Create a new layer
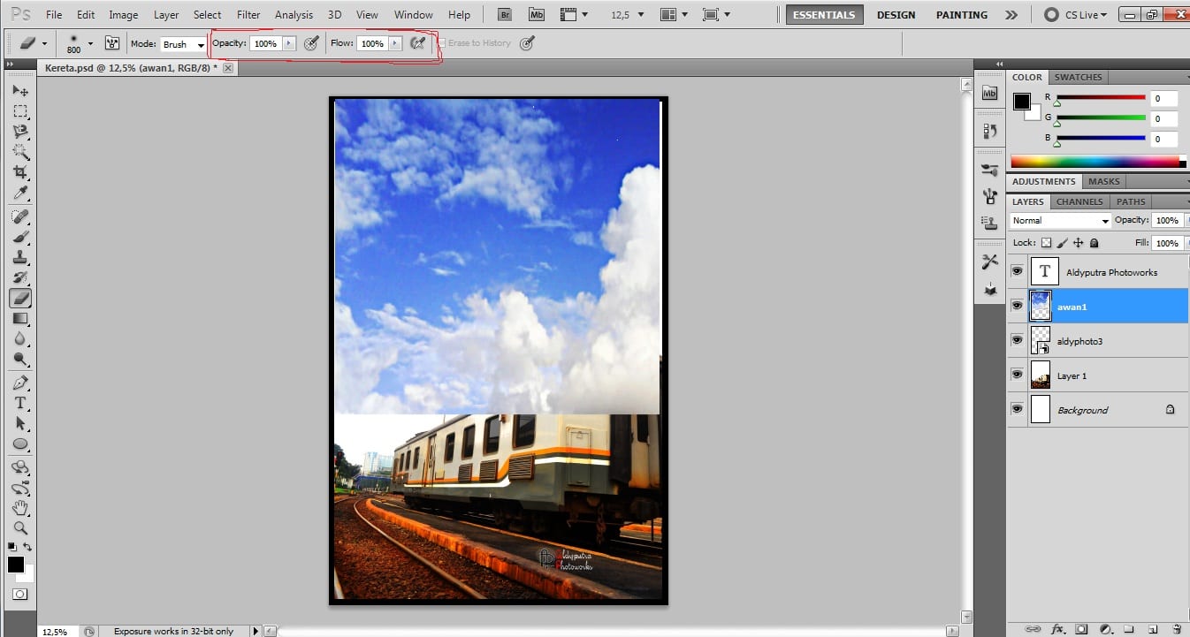Screen dimensions: 1190x637 pyautogui.click(x=1152, y=629)
